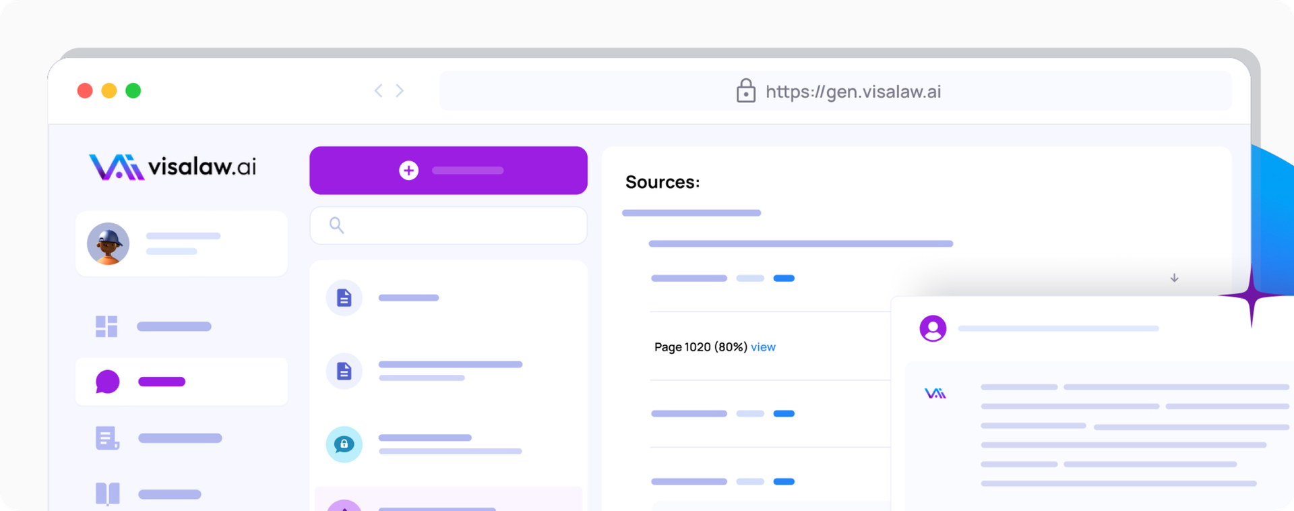Image resolution: width=1294 pixels, height=511 pixels.
Task: Open the document notes sidebar icon
Action: tap(107, 438)
